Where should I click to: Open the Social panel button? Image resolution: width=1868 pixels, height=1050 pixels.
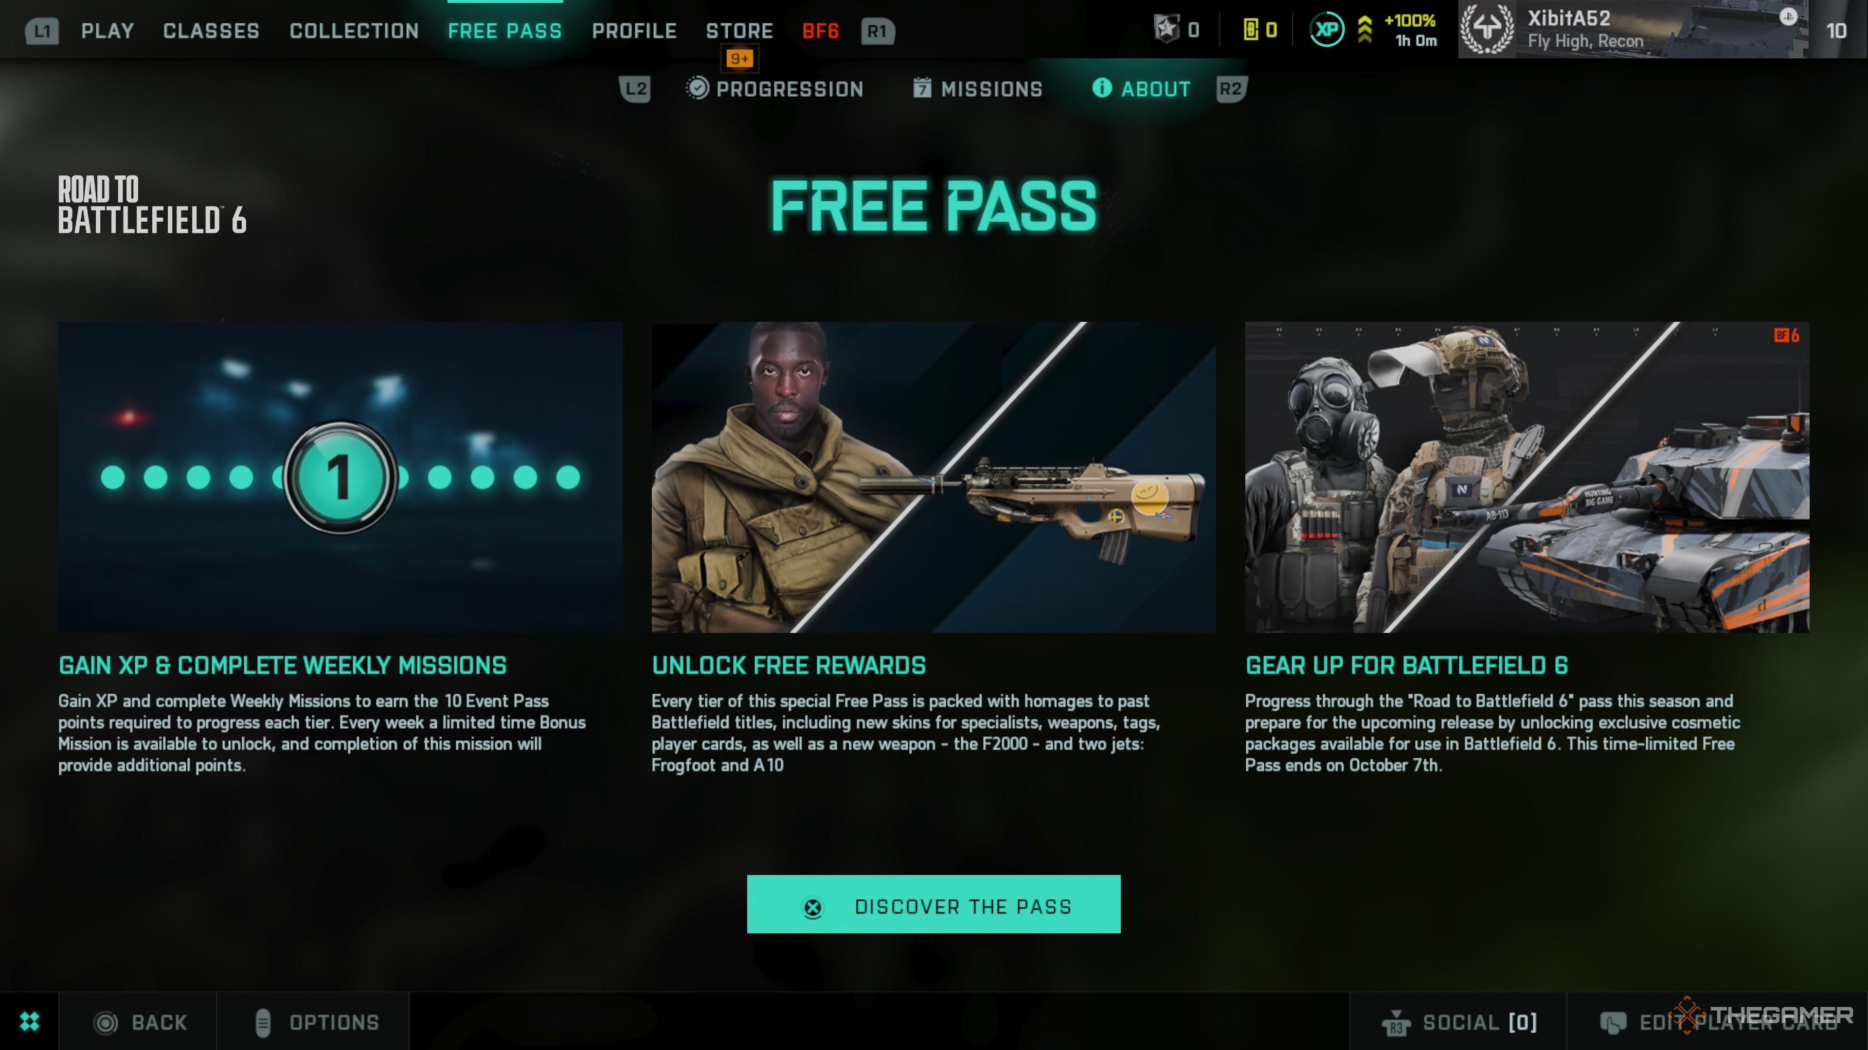pos(1459,1022)
